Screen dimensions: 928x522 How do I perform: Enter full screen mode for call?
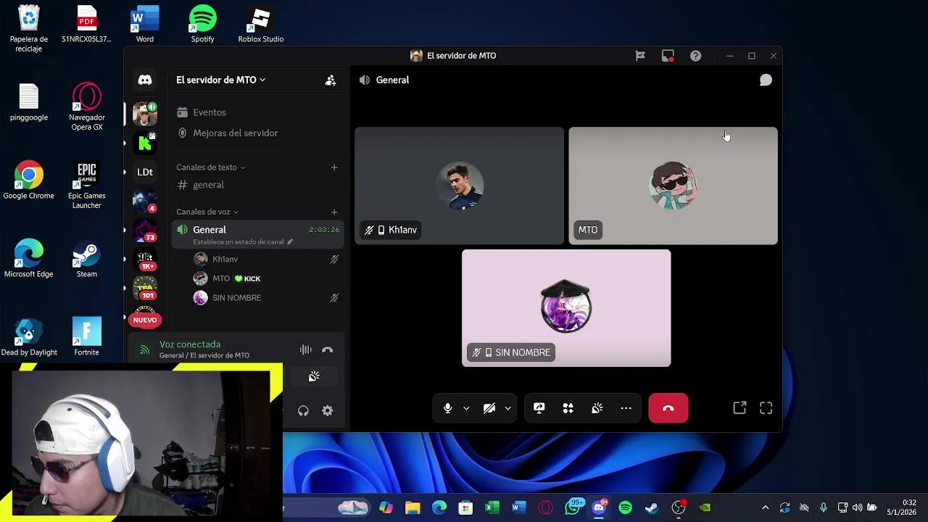tap(766, 408)
